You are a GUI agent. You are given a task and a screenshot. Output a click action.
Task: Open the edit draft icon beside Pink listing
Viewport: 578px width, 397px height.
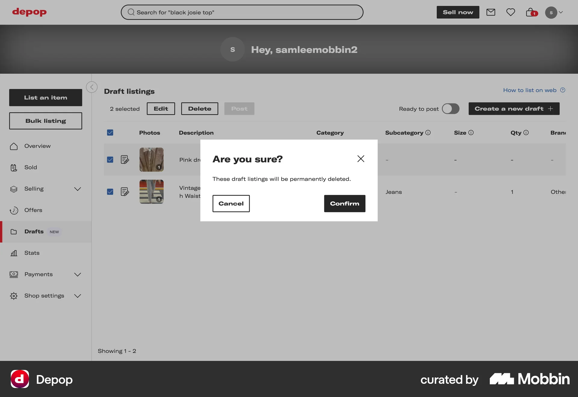pyautogui.click(x=125, y=160)
